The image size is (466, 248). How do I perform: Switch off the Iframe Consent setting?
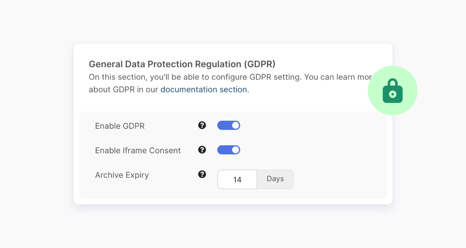click(229, 150)
